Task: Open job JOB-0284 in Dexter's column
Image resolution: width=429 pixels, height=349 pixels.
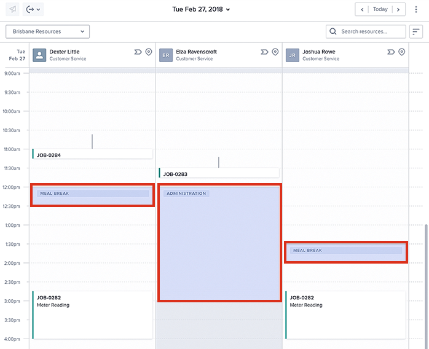Action: (92, 155)
